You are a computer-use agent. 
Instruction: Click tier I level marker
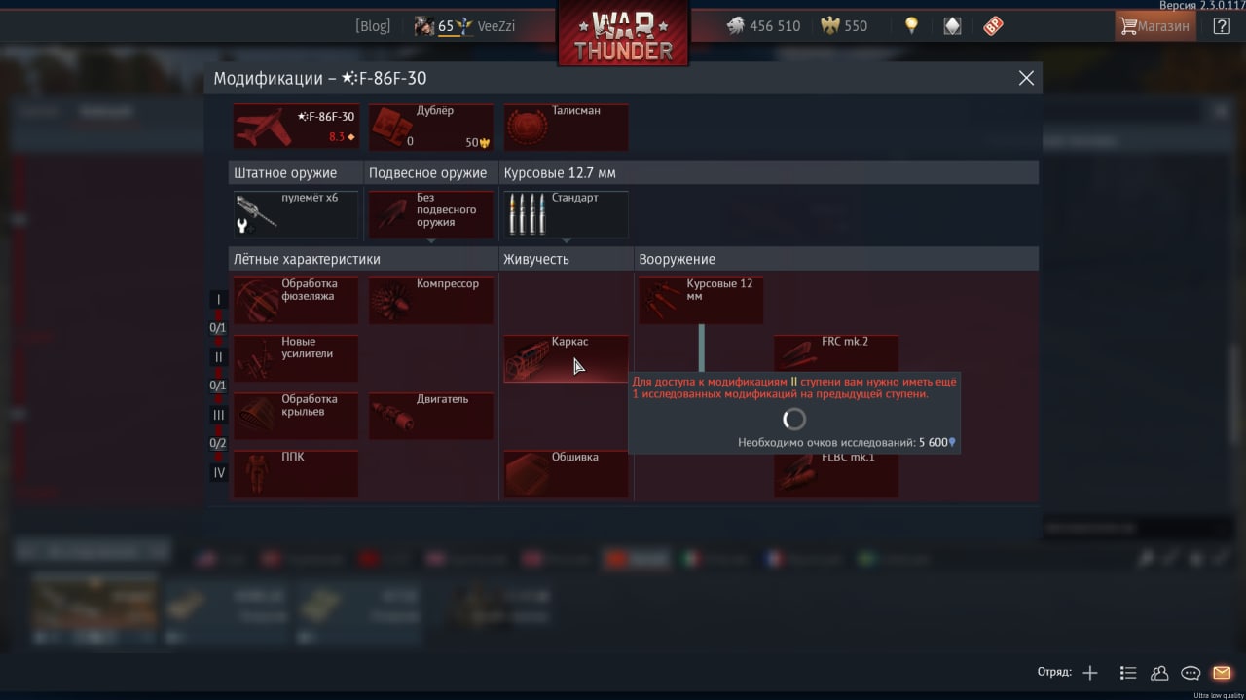[x=219, y=300]
